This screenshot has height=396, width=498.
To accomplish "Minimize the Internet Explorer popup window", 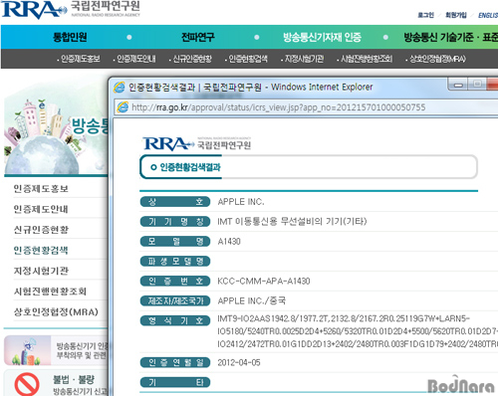I will click(458, 85).
